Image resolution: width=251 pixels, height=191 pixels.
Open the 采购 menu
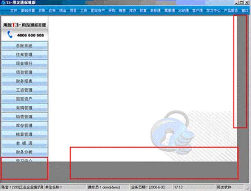click(112, 11)
